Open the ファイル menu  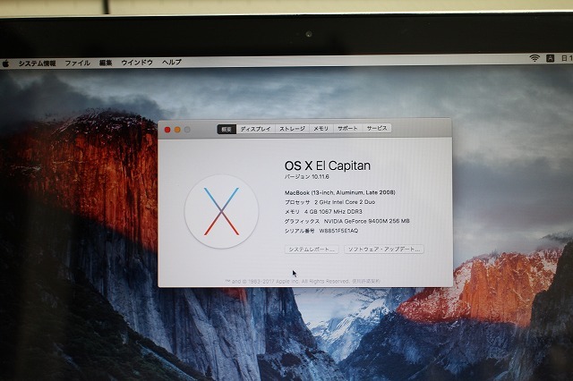78,63
